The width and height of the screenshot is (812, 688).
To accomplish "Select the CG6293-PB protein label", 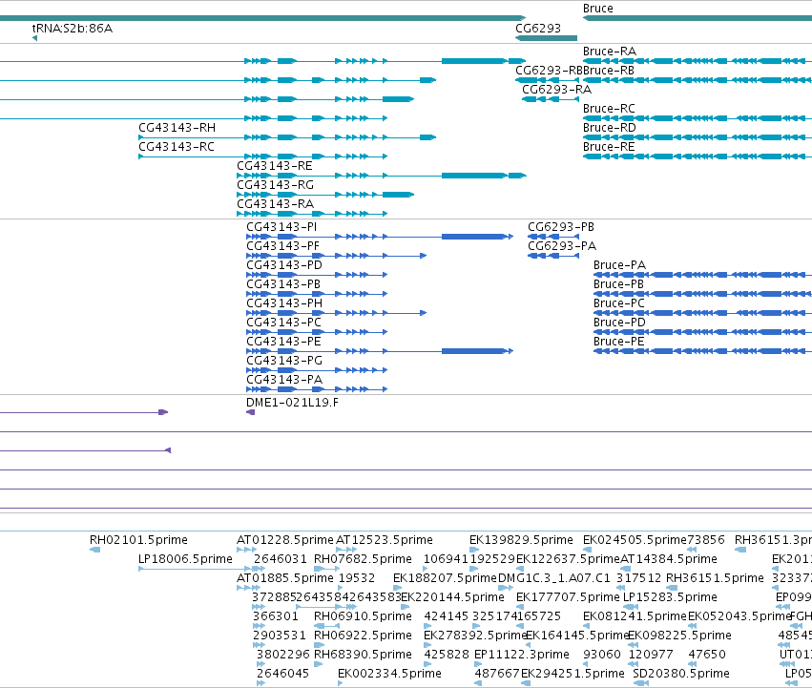I will click(561, 227).
